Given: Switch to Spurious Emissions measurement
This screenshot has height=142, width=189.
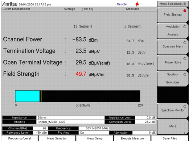Looking at the screenshot, I should coord(173,78).
